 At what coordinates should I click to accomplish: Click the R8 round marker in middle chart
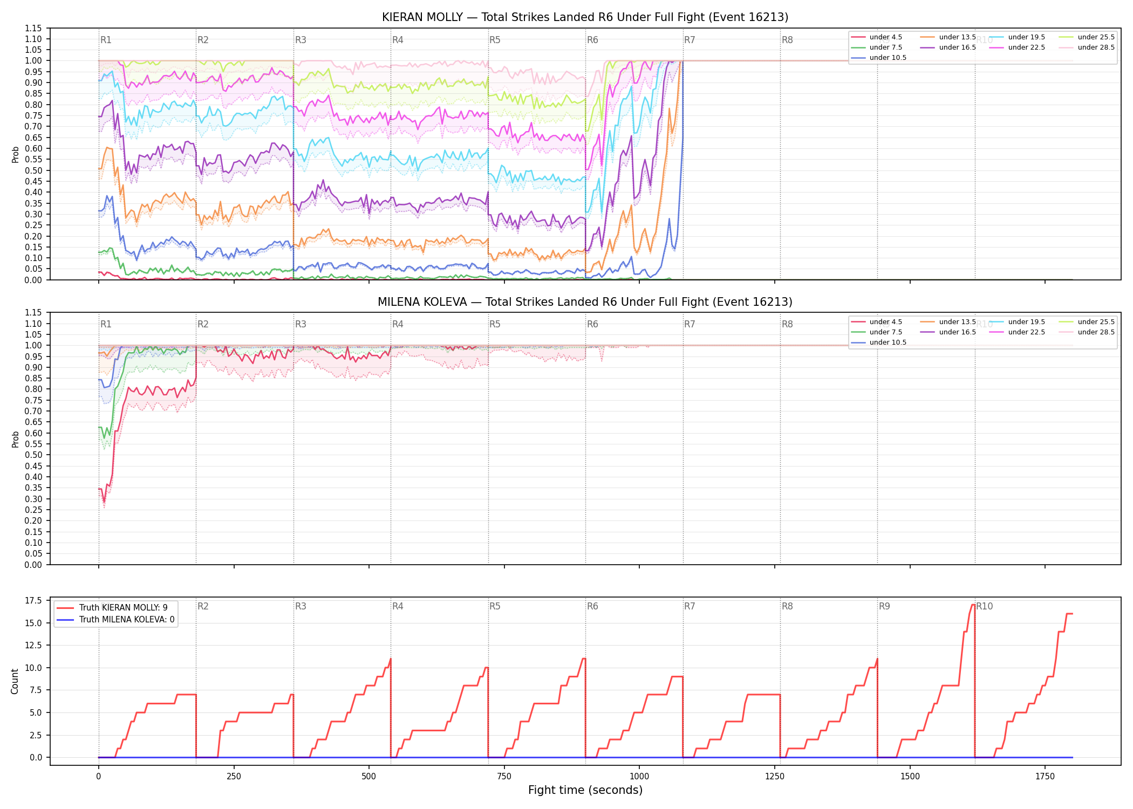click(787, 324)
